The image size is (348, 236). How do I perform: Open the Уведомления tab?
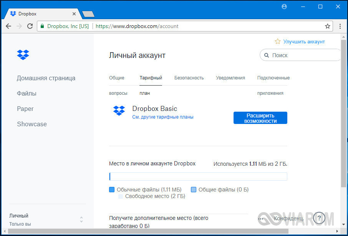tap(230, 78)
